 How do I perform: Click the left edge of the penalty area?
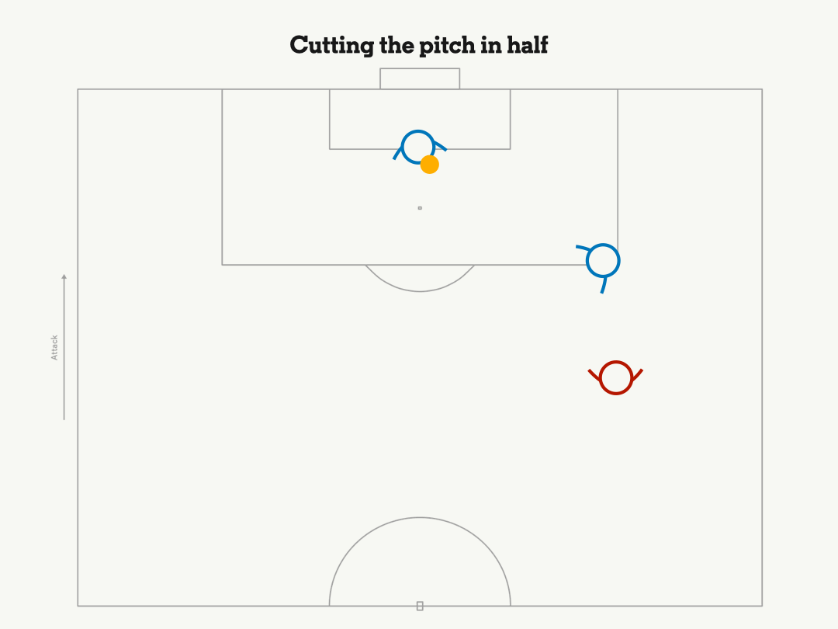pos(223,177)
